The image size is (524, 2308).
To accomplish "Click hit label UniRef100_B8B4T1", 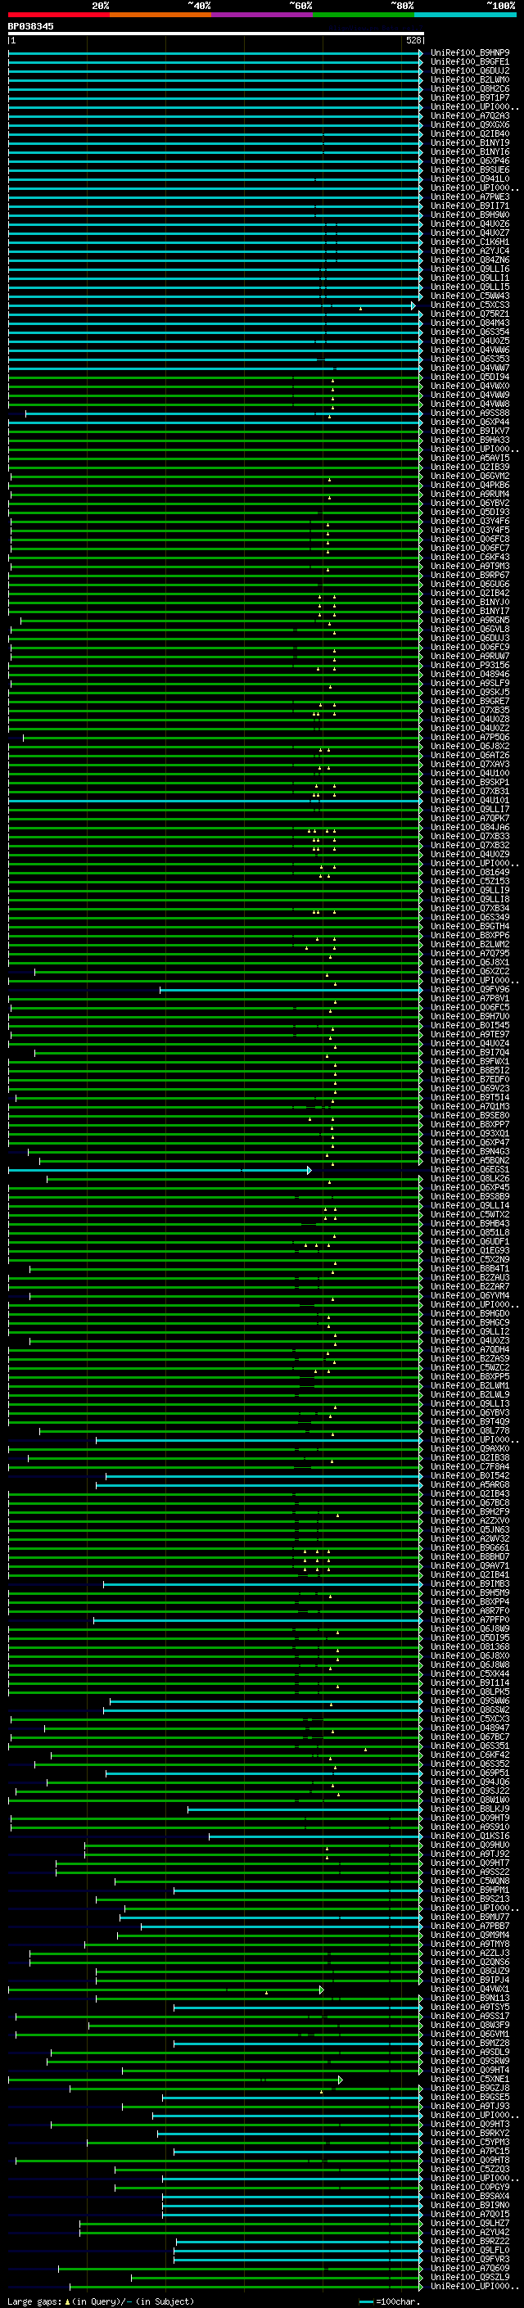I will 470,1269.
